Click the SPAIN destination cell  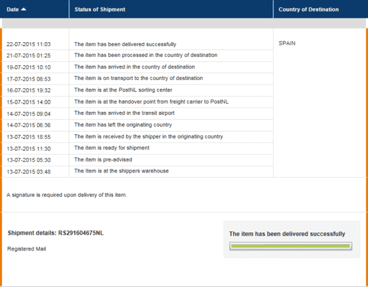287,43
